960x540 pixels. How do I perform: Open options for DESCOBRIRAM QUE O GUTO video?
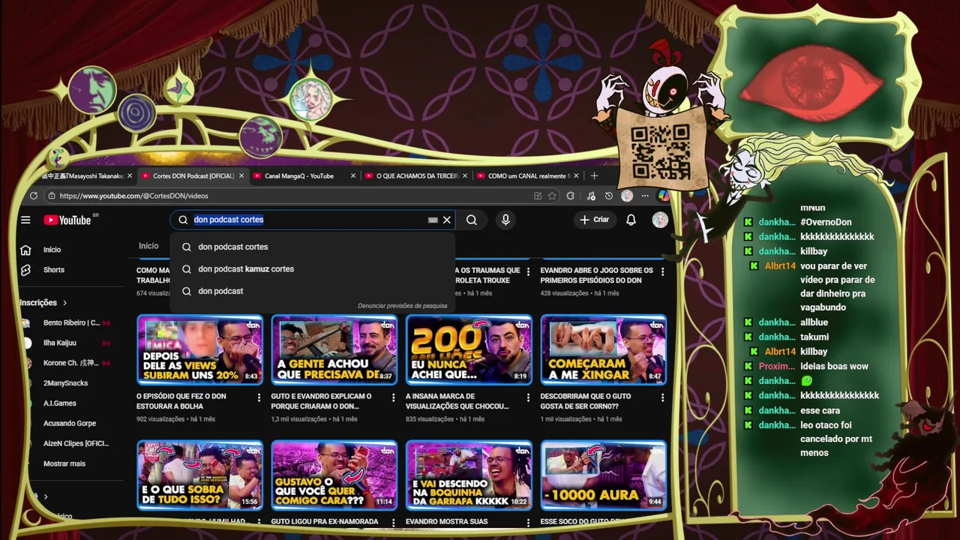click(x=663, y=397)
